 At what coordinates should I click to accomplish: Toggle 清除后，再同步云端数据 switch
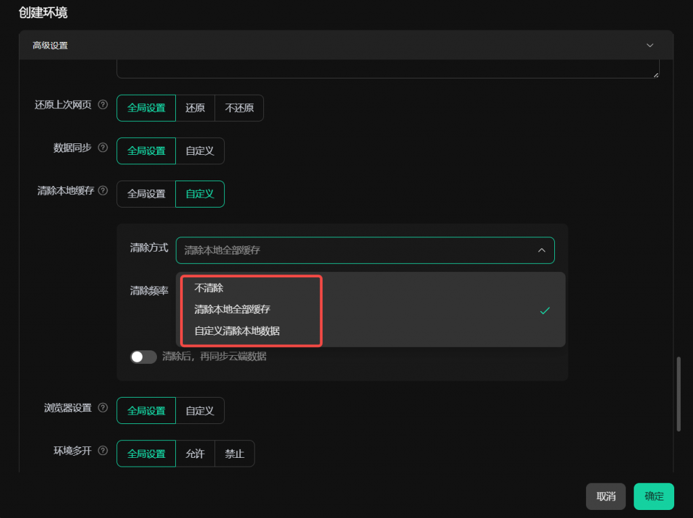click(x=143, y=356)
